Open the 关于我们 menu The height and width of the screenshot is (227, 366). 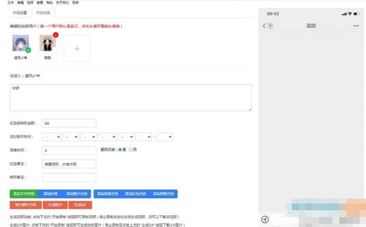pos(62,3)
